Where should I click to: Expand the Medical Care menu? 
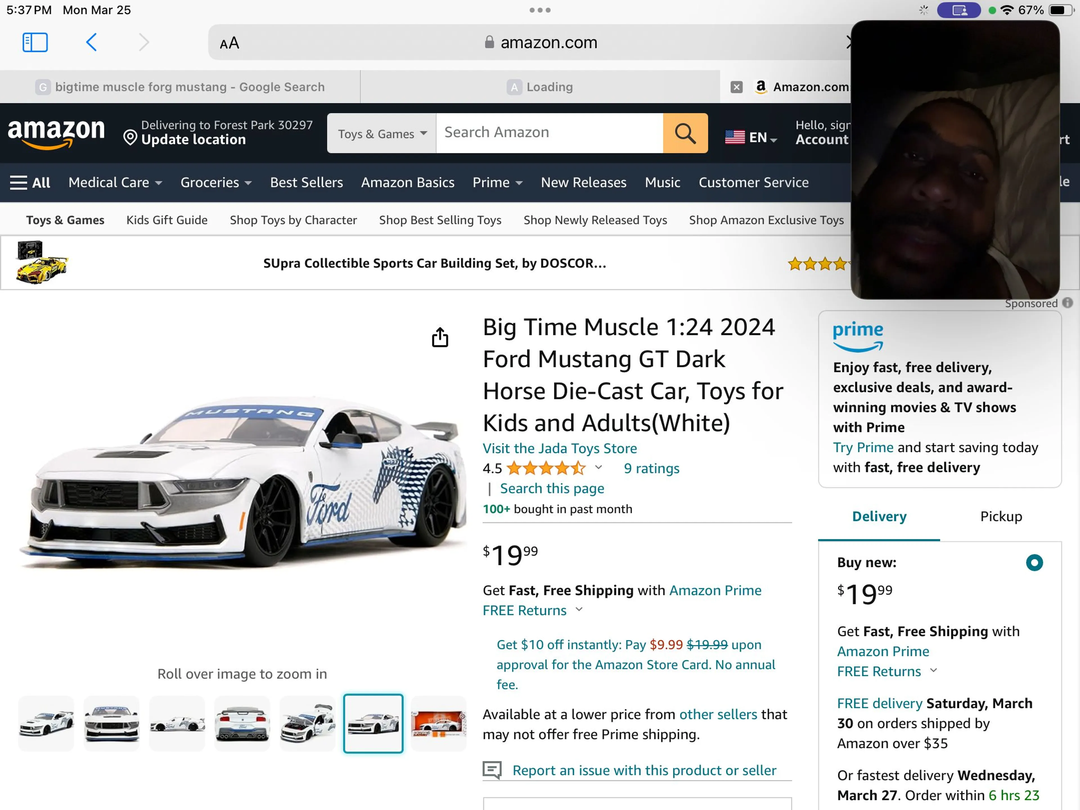coord(115,183)
